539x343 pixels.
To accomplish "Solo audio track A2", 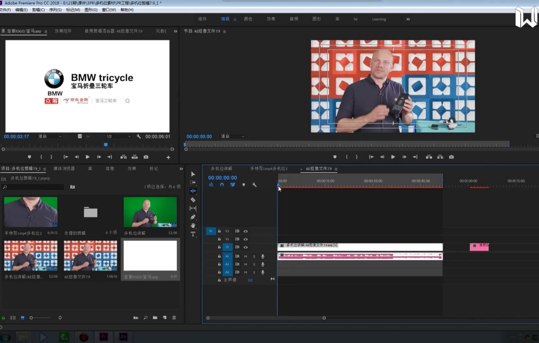I will click(x=254, y=264).
